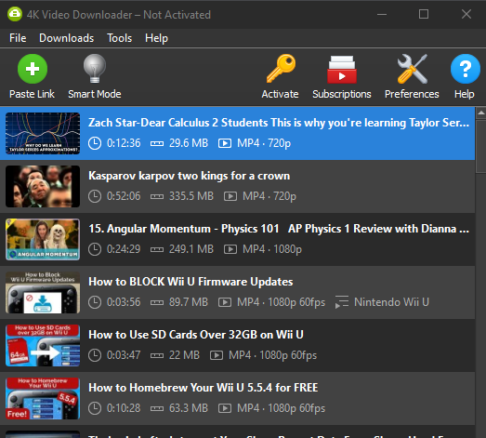Open the File menu
This screenshot has width=486, height=438.
[18, 38]
